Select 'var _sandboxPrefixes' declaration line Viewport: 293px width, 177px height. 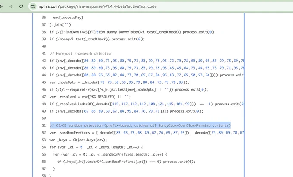pos(146,133)
